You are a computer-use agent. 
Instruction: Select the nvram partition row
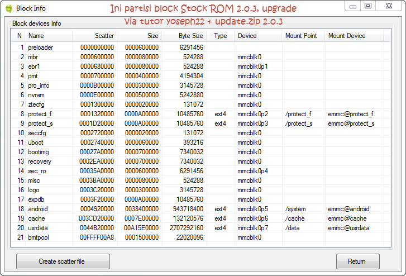coord(201,95)
